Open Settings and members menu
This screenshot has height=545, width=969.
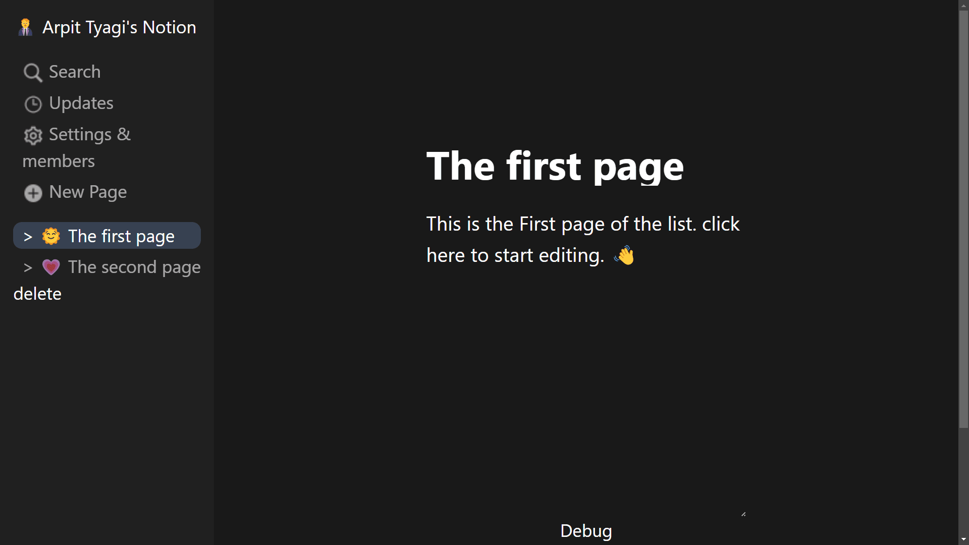76,146
